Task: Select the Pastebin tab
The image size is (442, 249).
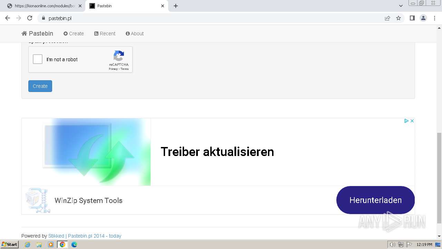Action: pyautogui.click(x=127, y=6)
